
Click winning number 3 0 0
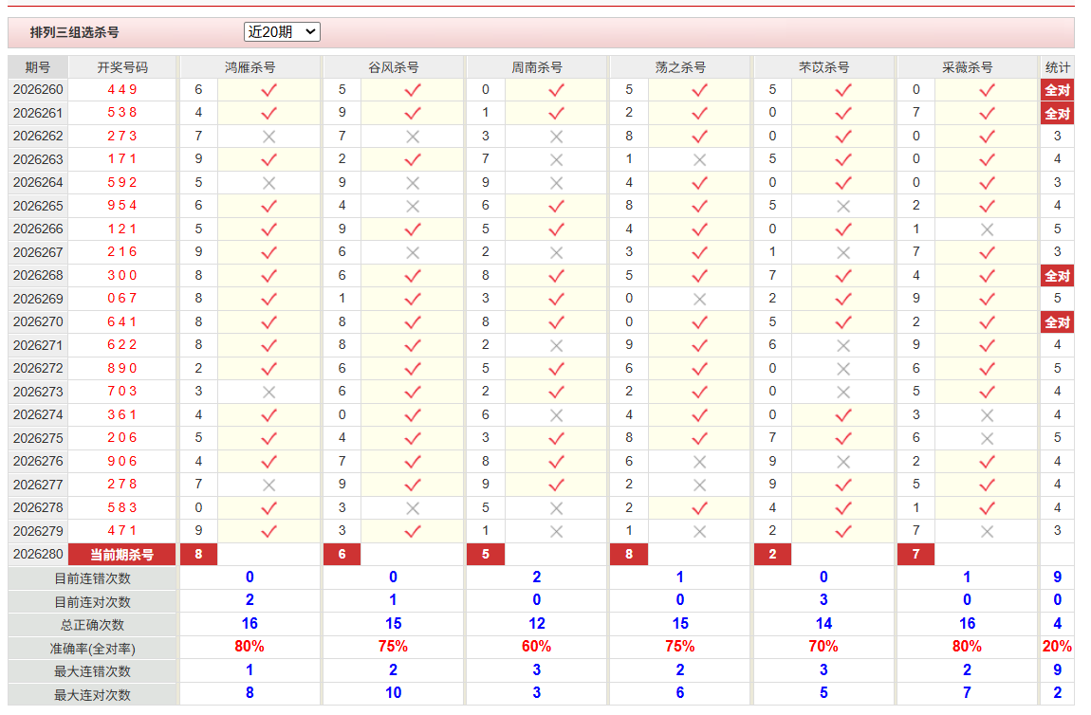click(x=122, y=275)
